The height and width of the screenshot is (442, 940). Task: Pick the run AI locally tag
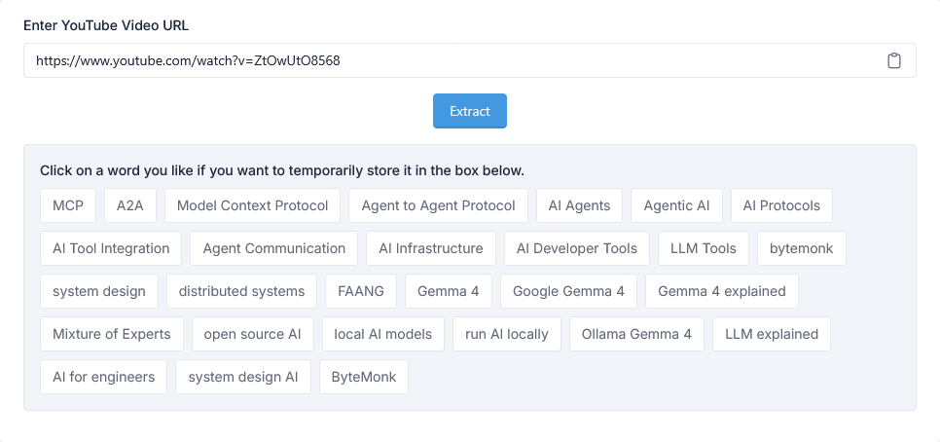[507, 334]
